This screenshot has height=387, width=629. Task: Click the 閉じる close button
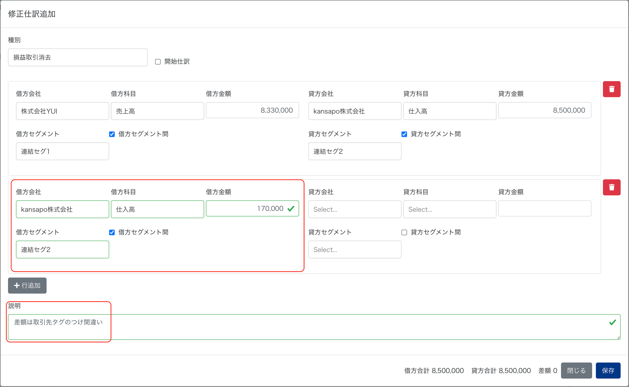coord(576,370)
